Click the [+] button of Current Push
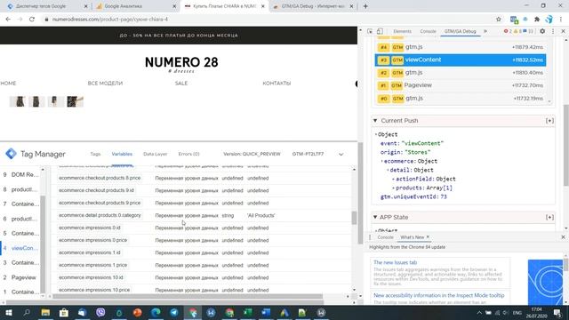The height and width of the screenshot is (320, 569). 549,121
